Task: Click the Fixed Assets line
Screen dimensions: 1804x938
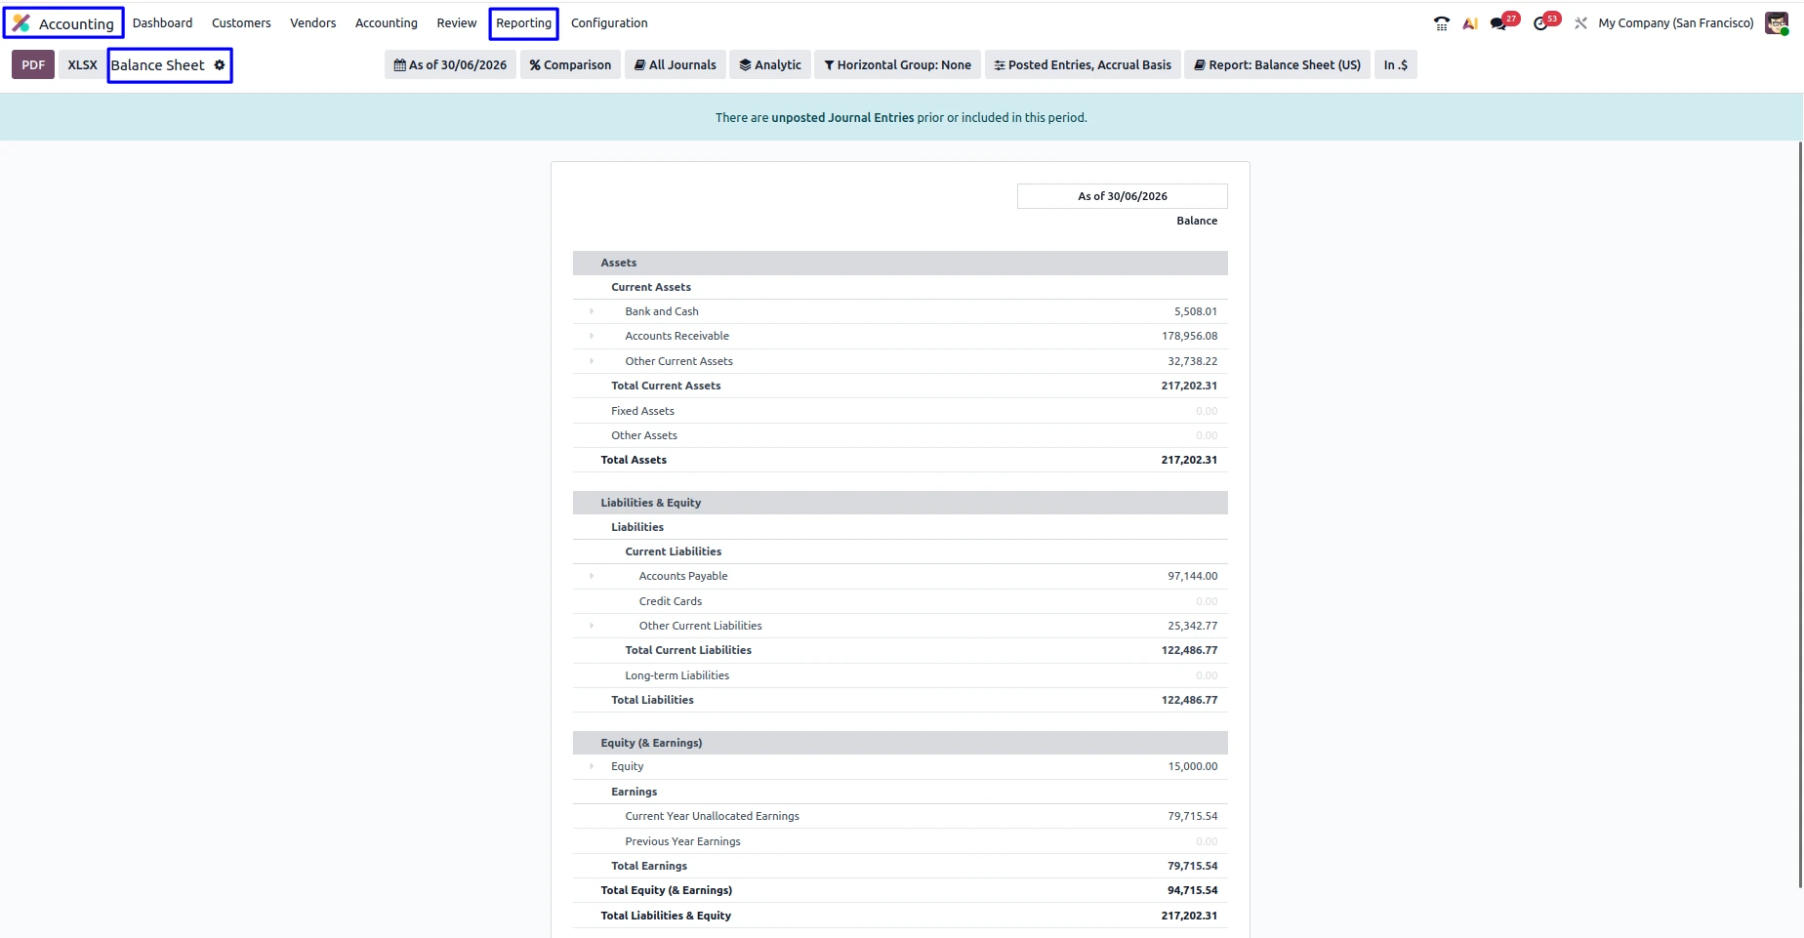Action: [900, 411]
